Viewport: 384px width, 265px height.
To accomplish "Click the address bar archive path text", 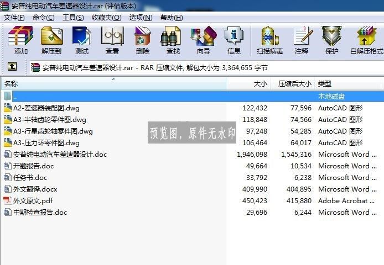I will click(155, 68).
